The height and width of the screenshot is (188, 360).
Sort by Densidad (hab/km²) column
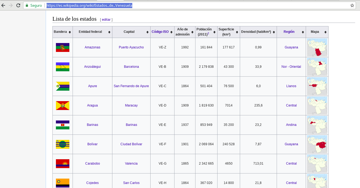pyautogui.click(x=273, y=32)
